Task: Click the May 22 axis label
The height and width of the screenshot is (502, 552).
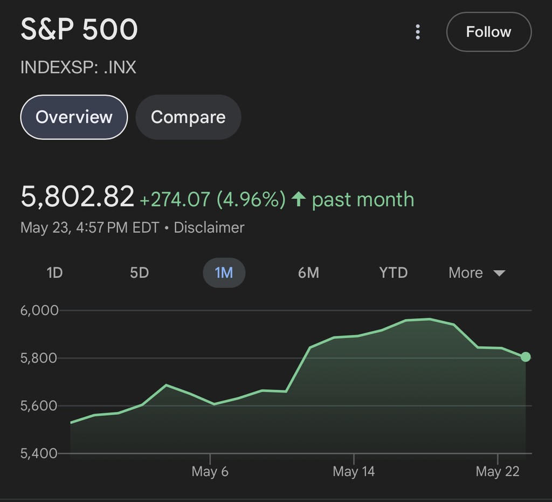Action: (x=498, y=471)
